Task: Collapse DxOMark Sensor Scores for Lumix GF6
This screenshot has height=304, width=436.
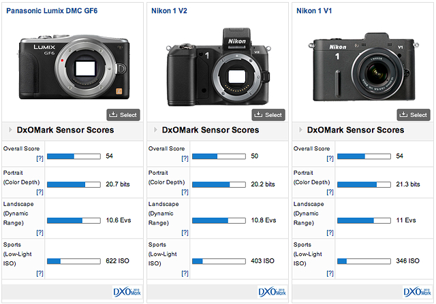Action: click(10, 130)
